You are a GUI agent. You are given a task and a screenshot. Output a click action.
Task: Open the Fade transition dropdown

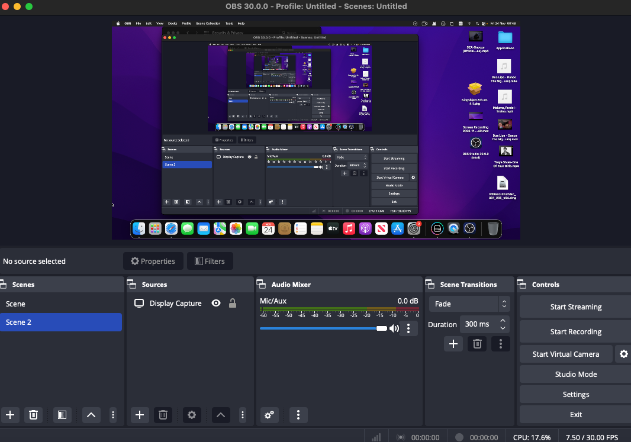click(469, 304)
